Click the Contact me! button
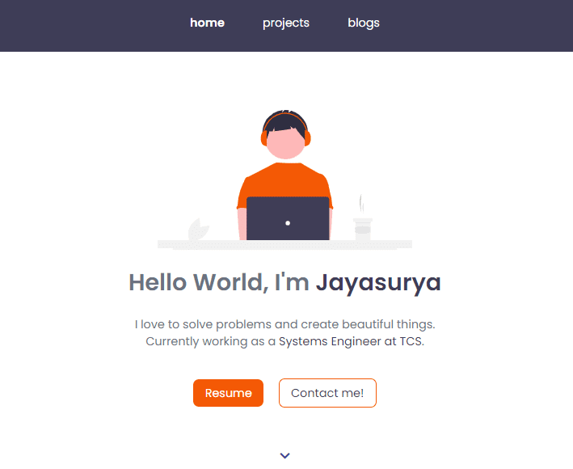The image size is (573, 469). [x=327, y=393]
